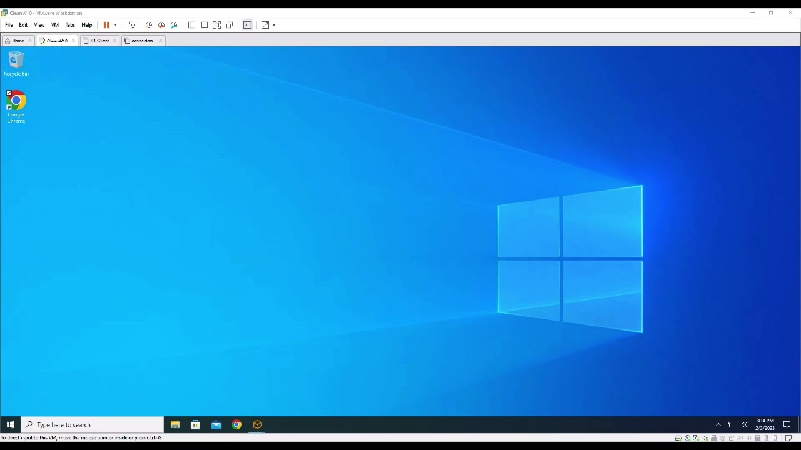Enter full screen mode

coord(217,25)
